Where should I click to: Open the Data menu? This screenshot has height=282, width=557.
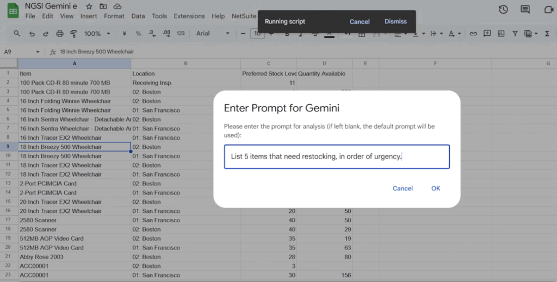click(138, 16)
